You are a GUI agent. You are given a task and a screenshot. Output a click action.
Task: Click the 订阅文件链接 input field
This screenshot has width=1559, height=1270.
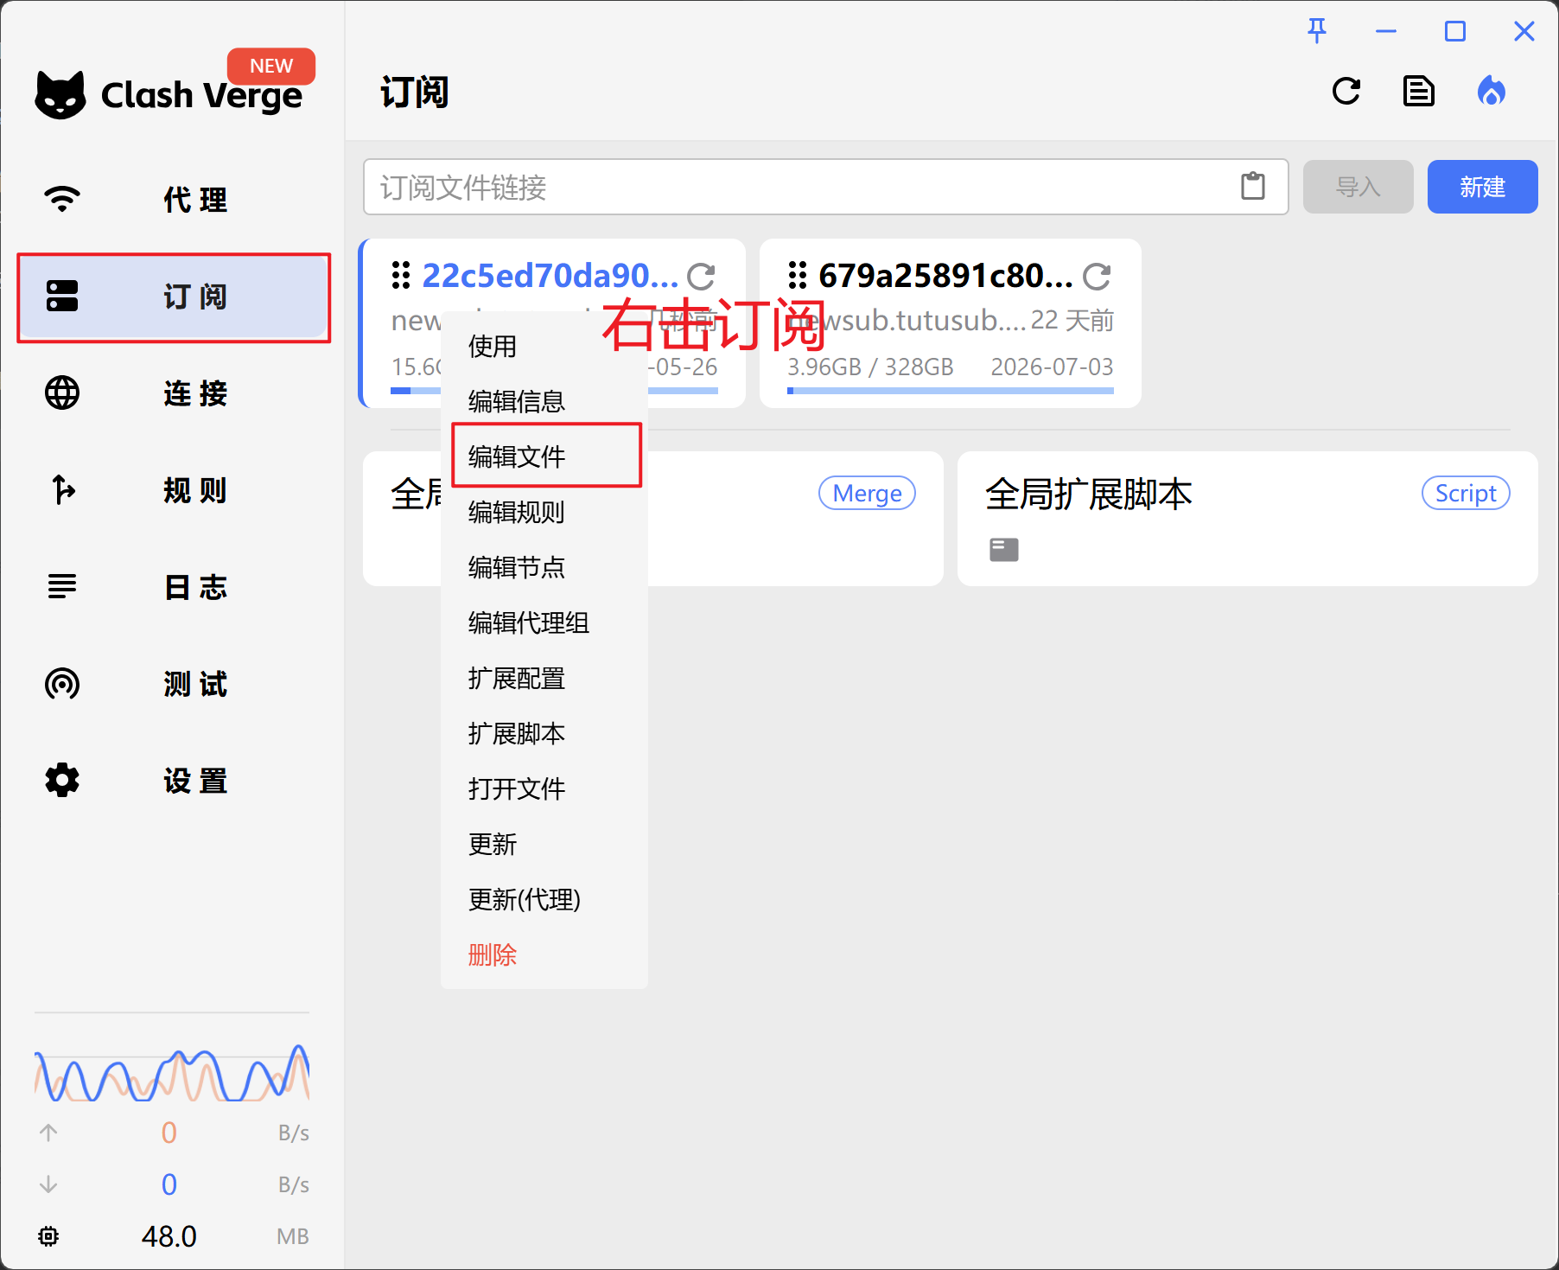(x=795, y=187)
